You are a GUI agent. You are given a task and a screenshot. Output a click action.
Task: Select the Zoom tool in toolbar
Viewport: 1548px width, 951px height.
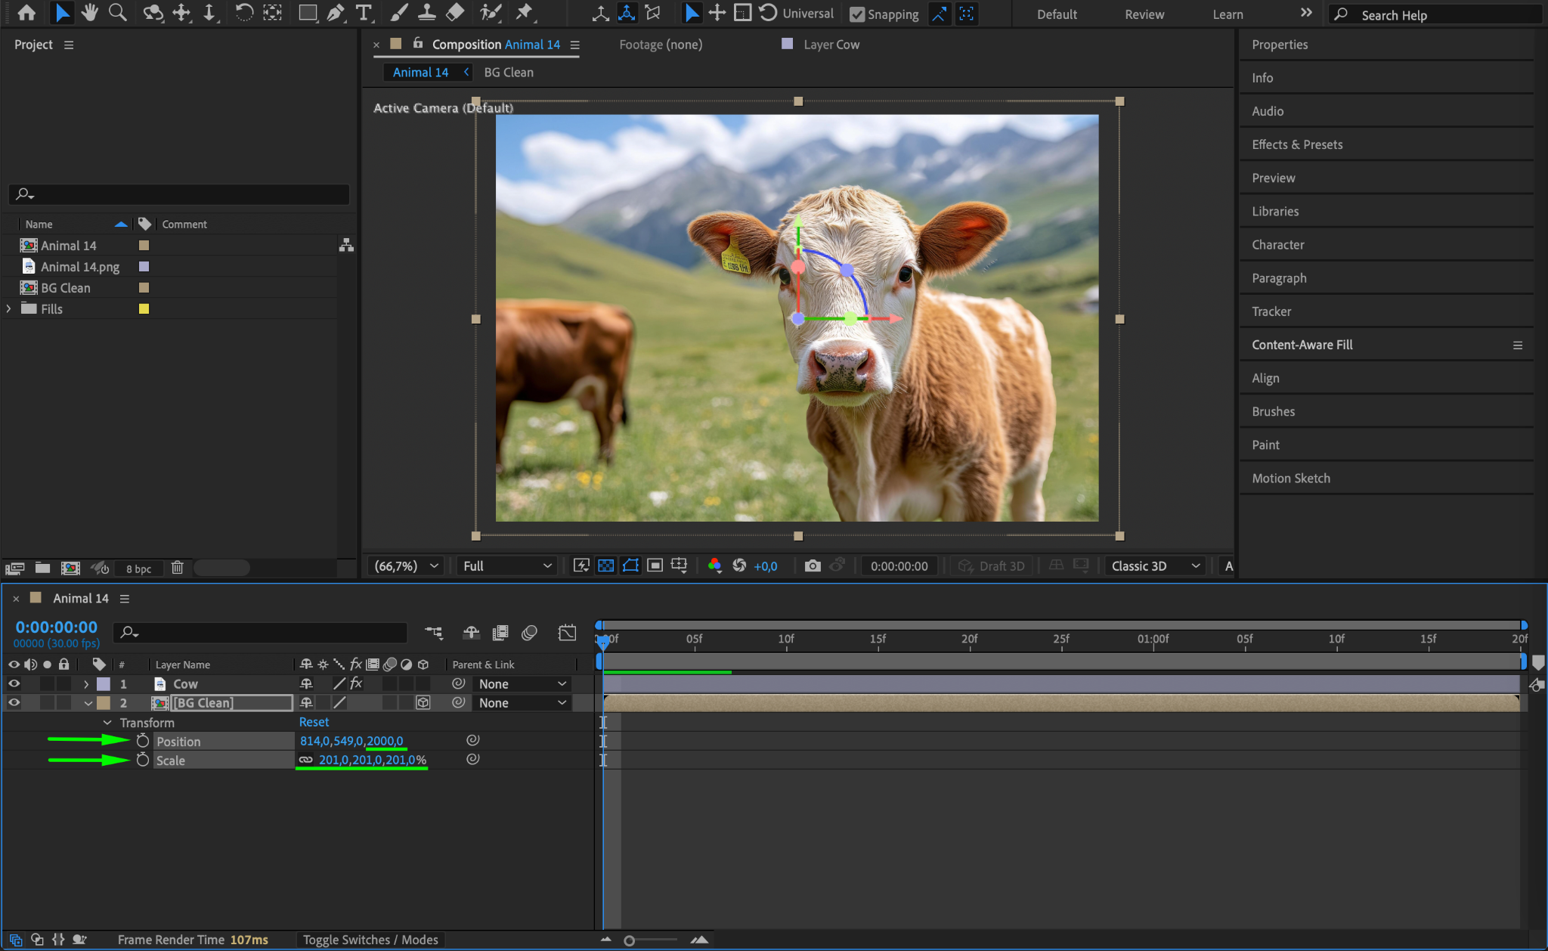click(117, 13)
